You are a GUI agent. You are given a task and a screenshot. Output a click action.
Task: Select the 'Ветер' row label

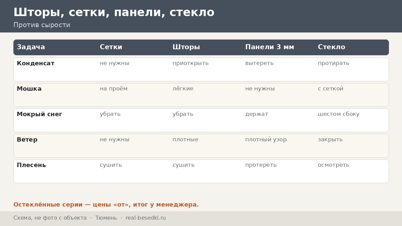pos(27,140)
